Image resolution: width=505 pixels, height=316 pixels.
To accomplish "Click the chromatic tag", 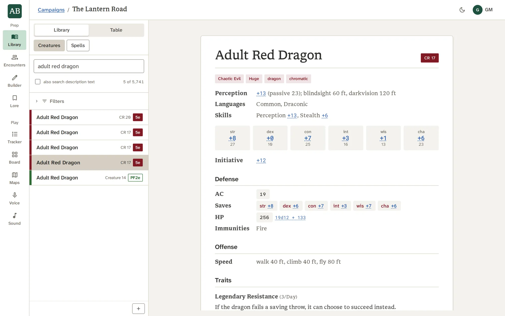I will pos(298,79).
